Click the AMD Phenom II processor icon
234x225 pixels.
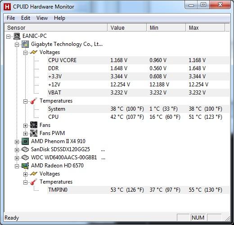point(25,141)
